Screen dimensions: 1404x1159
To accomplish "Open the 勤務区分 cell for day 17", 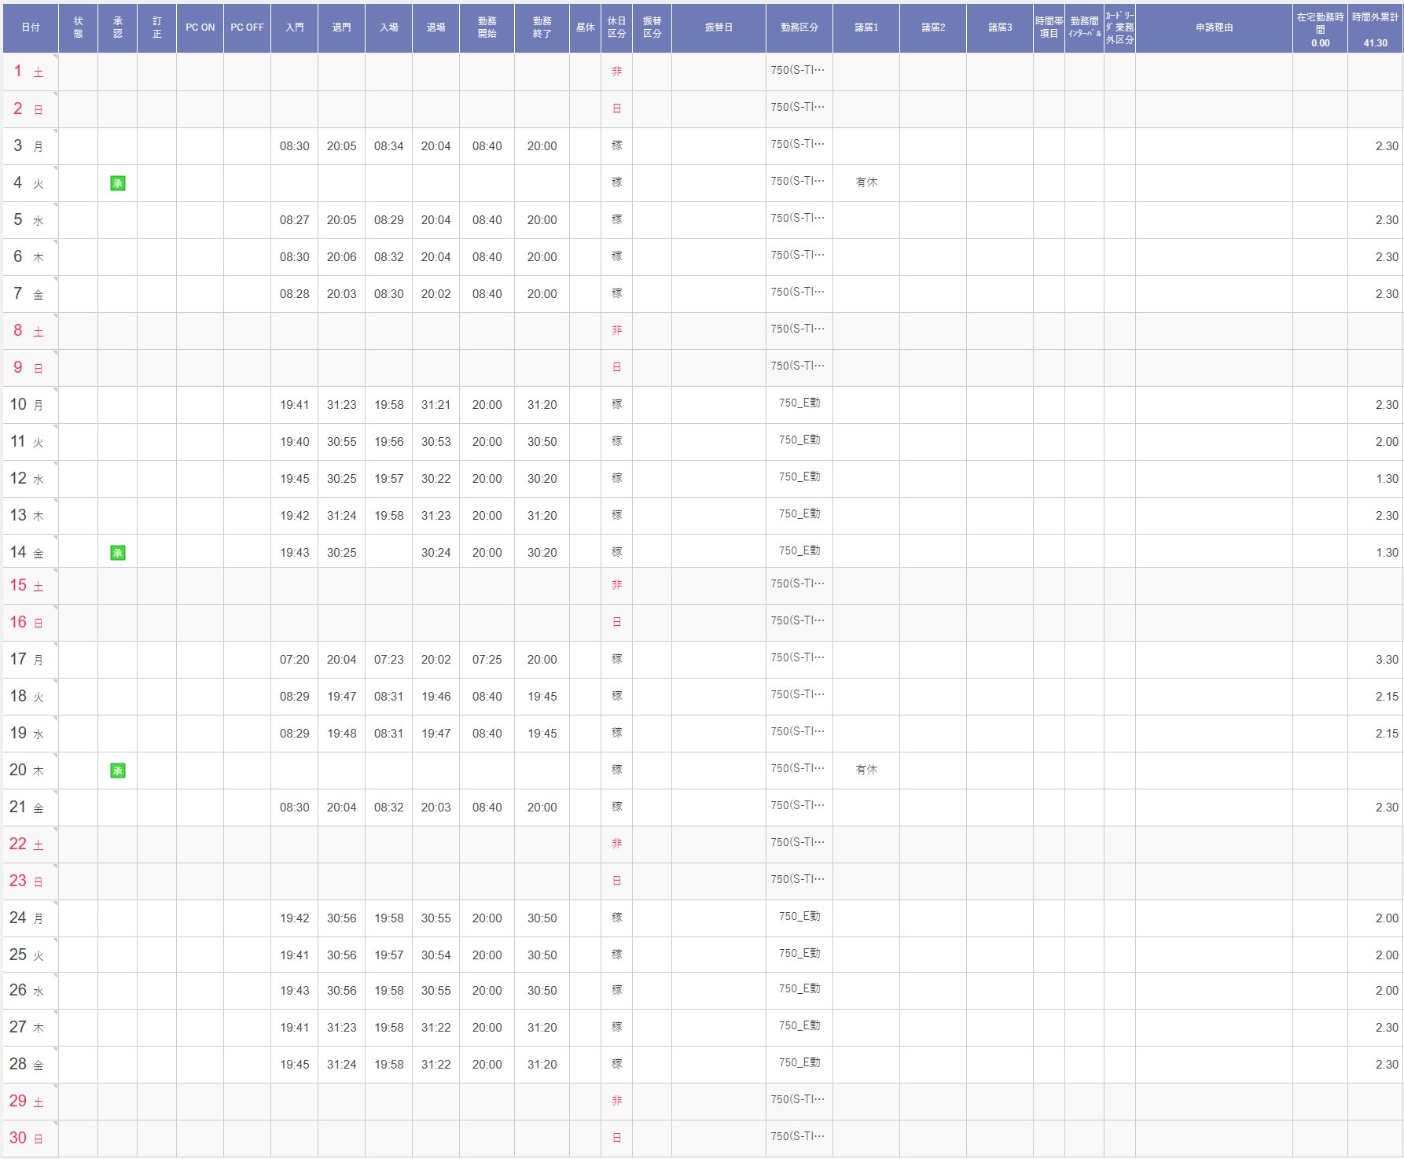I will [799, 658].
